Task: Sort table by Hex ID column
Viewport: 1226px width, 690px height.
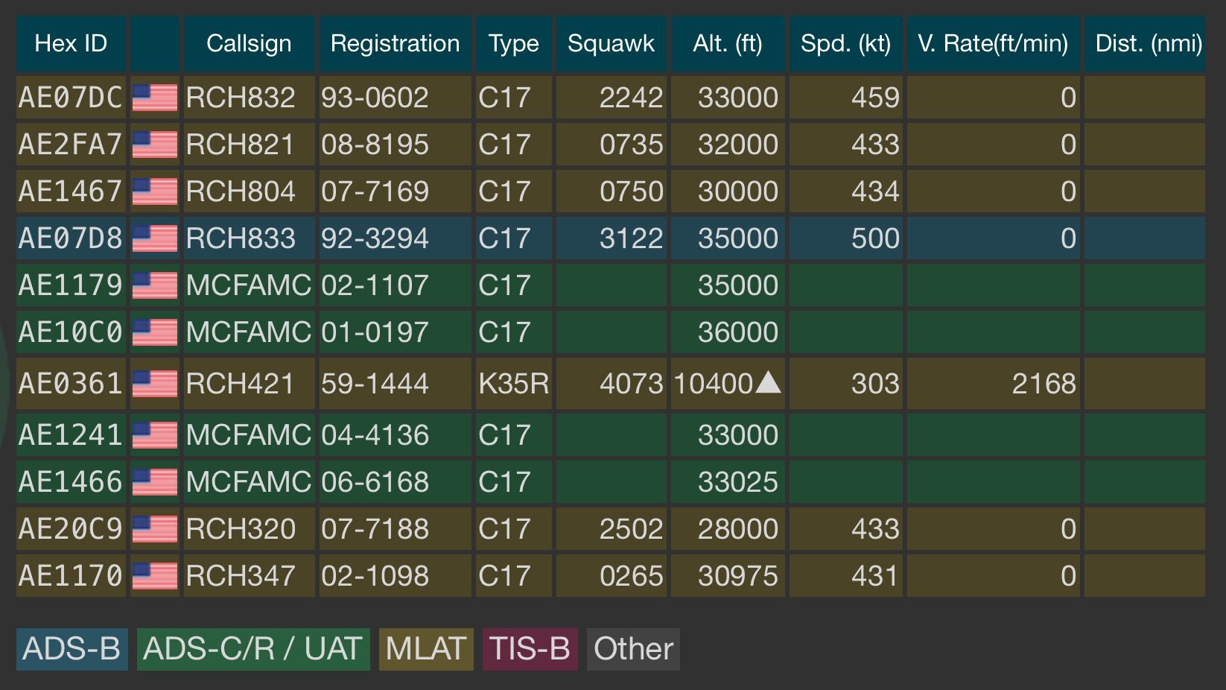Action: 71,44
